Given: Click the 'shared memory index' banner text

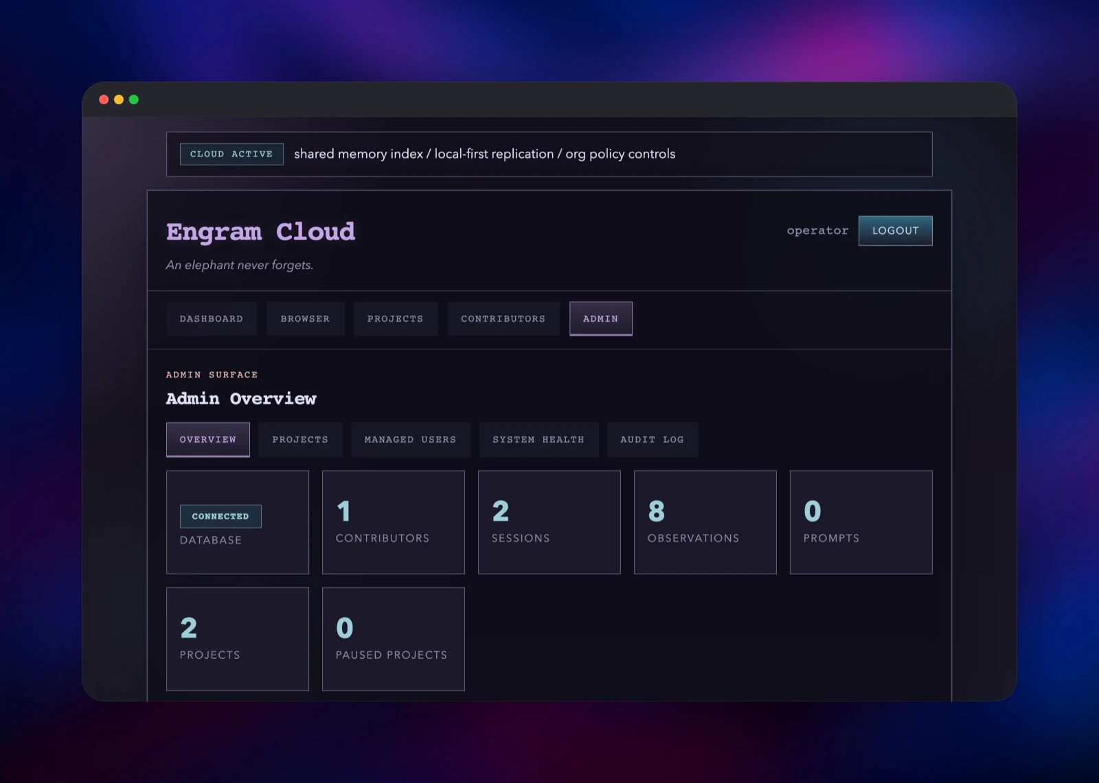Looking at the screenshot, I should (485, 154).
